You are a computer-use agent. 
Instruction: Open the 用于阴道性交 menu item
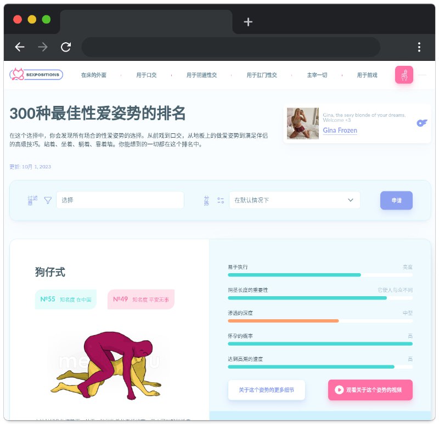tap(201, 75)
